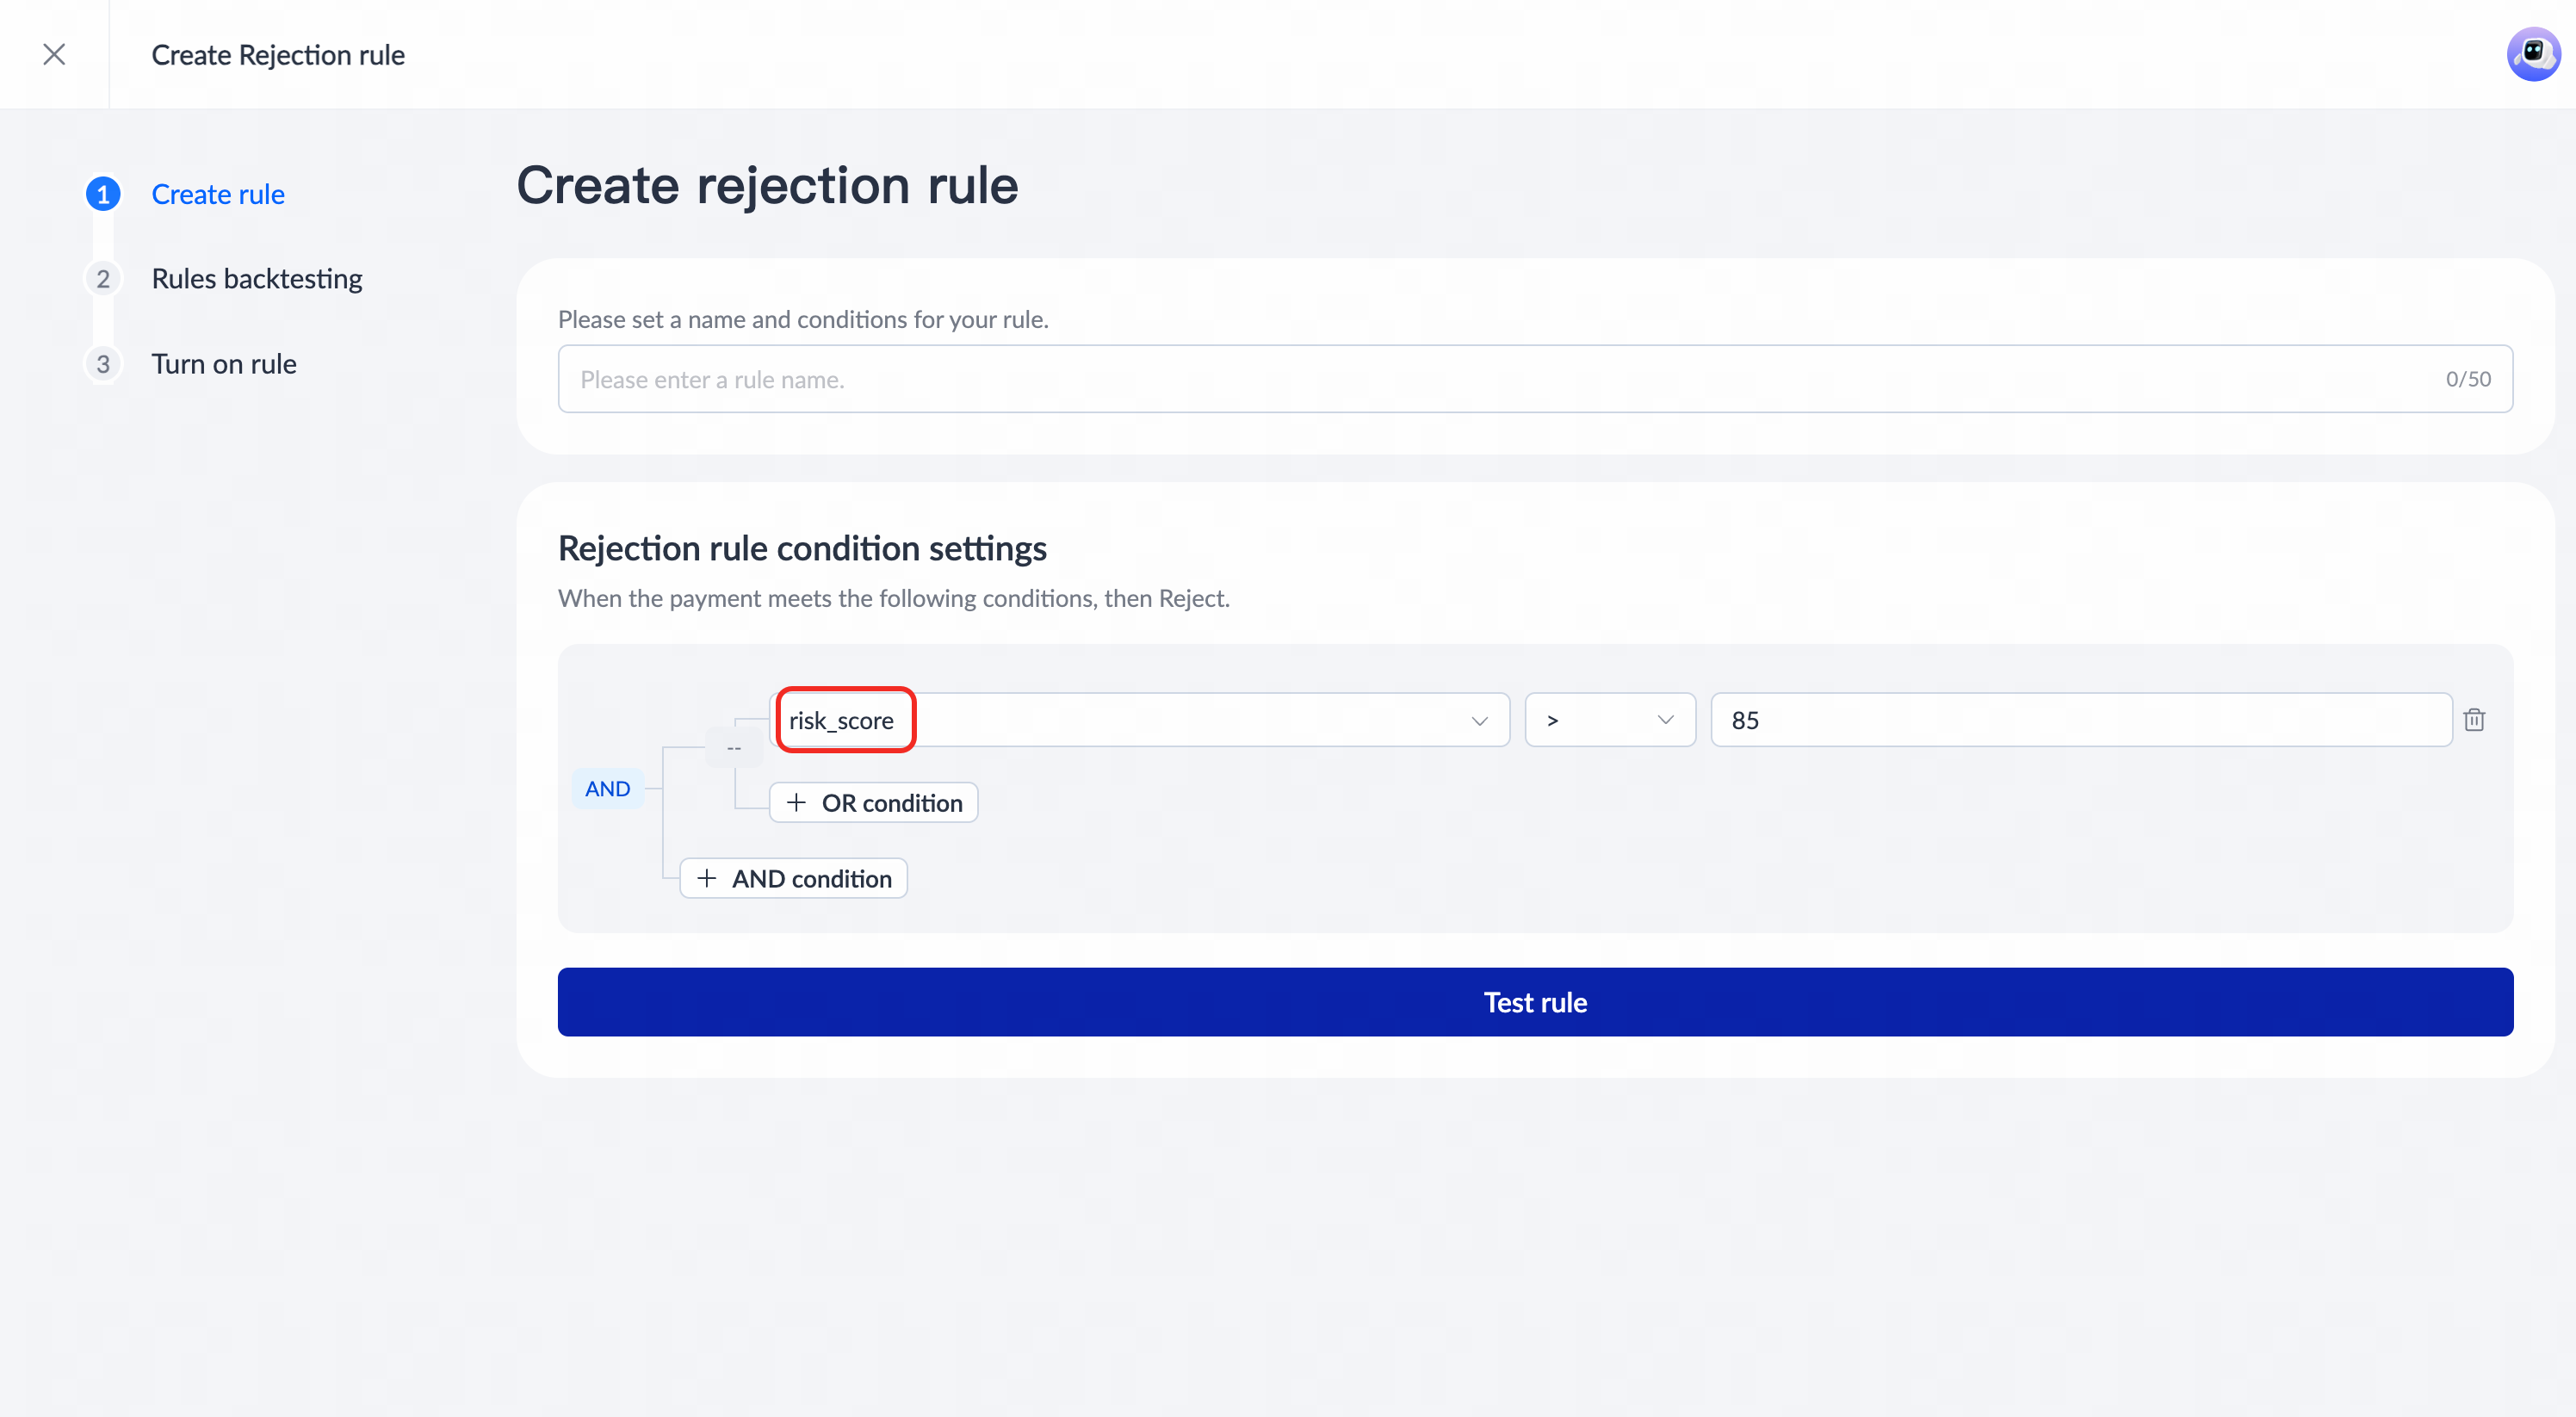The height and width of the screenshot is (1417, 2576).
Task: Go to Rules backtesting step
Action: [257, 279]
